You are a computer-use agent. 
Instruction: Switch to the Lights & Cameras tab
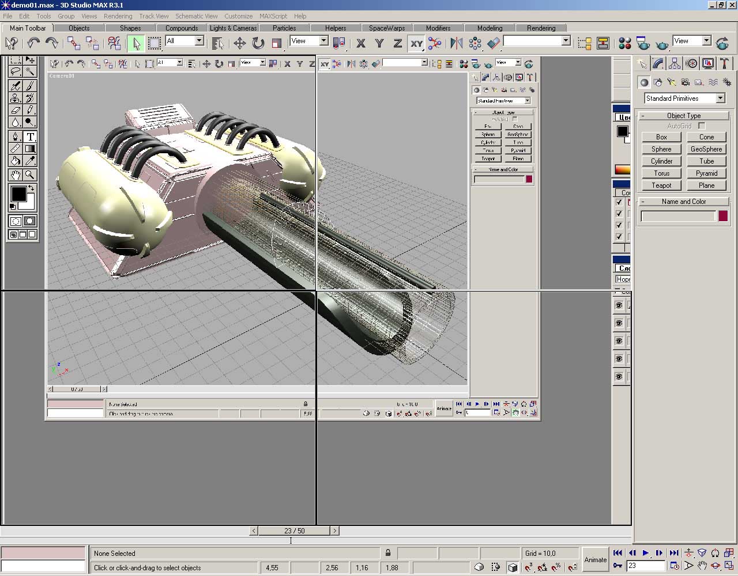(233, 28)
